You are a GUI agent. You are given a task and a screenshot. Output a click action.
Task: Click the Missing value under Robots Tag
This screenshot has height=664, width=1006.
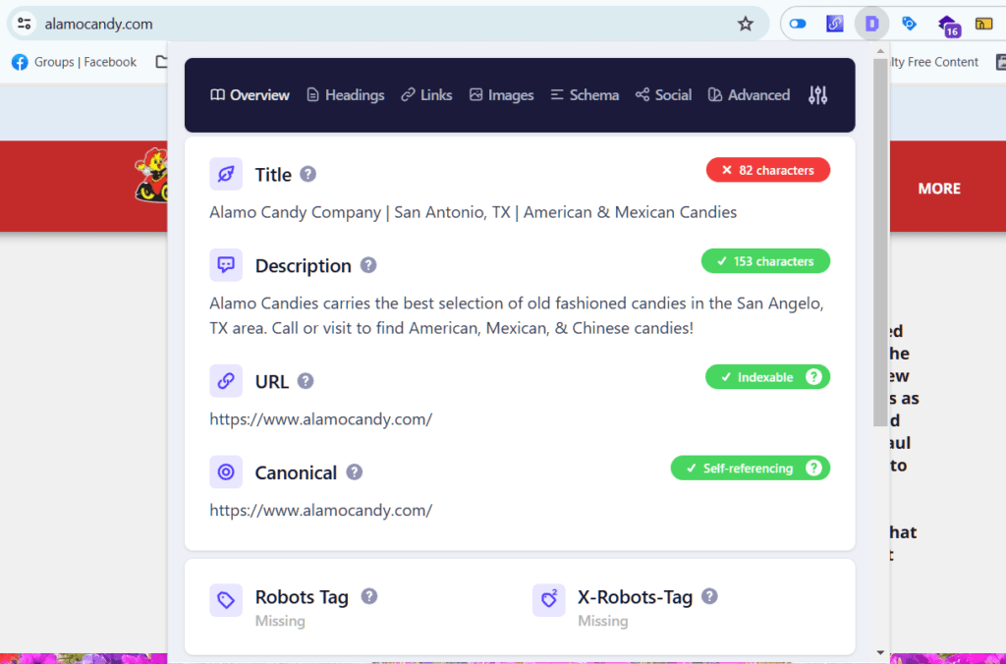280,621
